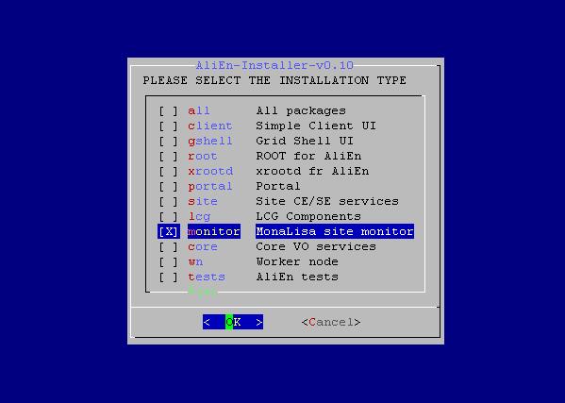Click the 'Site CE/SE services' description
The height and width of the screenshot is (403, 565).
[x=327, y=202]
